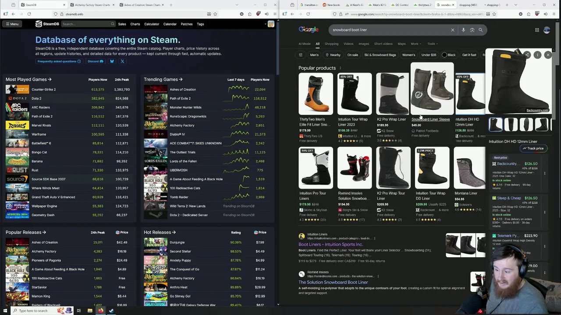561x315 pixels.
Task: Toggle the Men's filter chip
Action: pyautogui.click(x=314, y=55)
